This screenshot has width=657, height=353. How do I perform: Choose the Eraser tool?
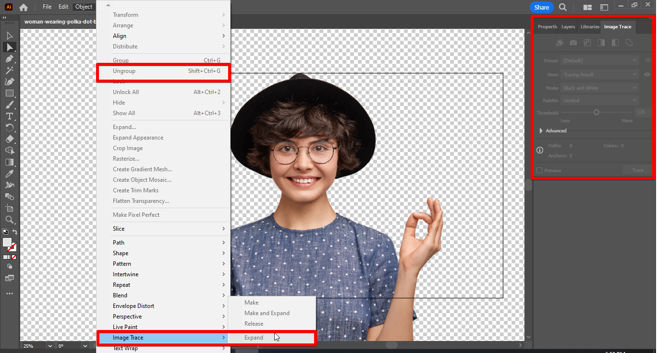tap(10, 139)
